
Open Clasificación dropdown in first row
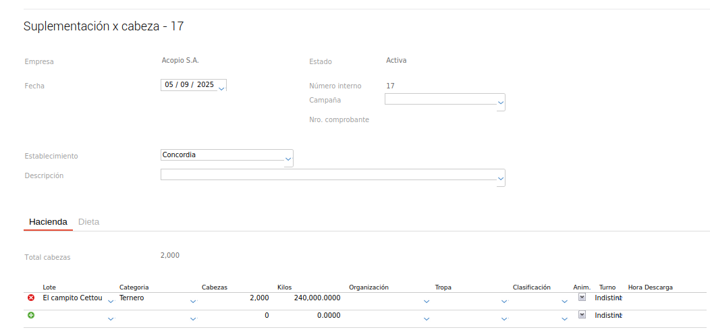[x=564, y=301]
